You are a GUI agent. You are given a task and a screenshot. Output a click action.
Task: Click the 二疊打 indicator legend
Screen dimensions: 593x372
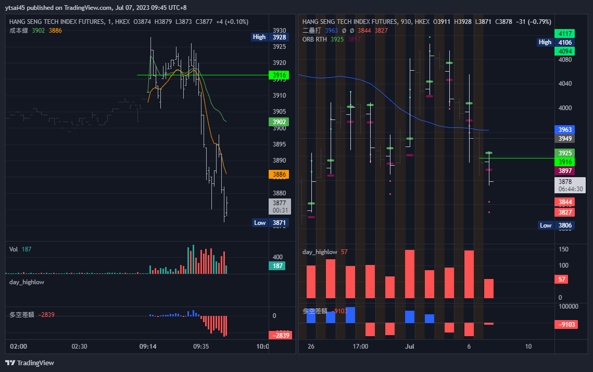point(345,31)
